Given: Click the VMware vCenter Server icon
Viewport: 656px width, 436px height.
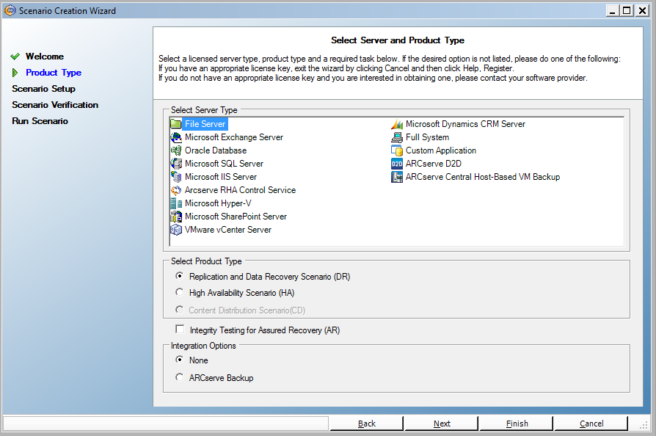Looking at the screenshot, I should [x=175, y=230].
